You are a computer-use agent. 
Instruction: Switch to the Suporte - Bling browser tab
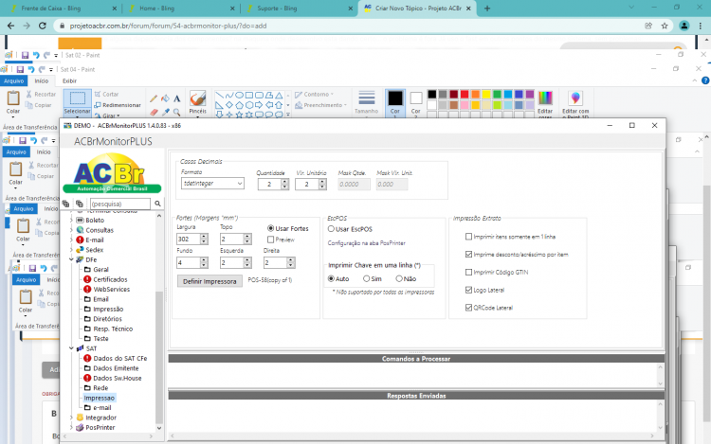[277, 9]
